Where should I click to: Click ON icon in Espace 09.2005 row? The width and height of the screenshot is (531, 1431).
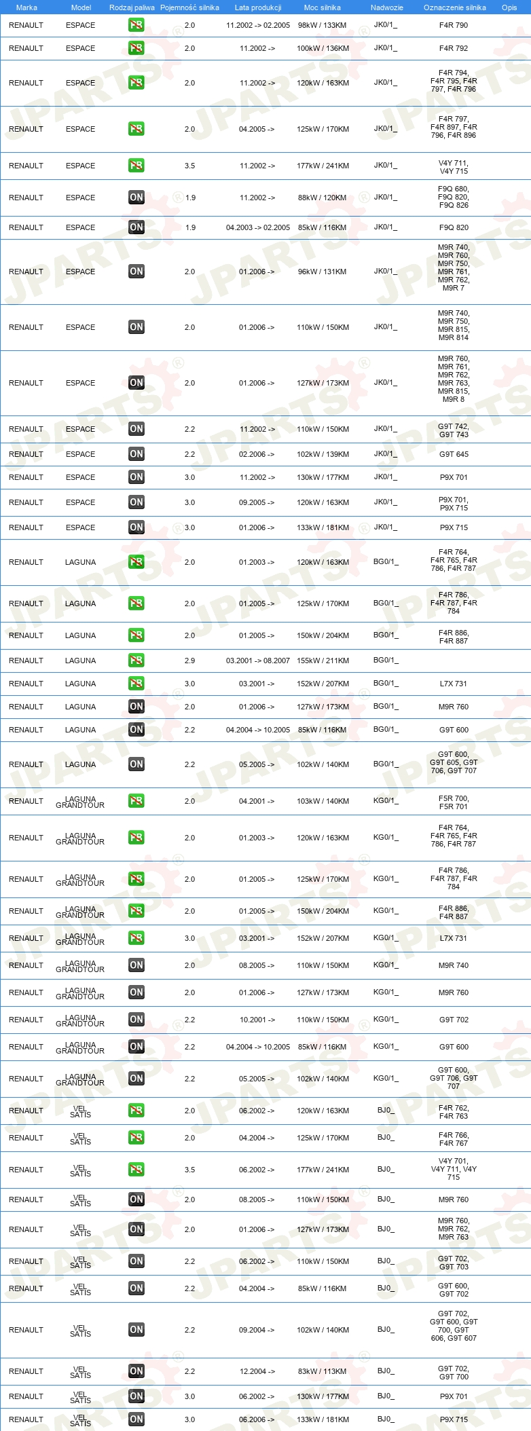click(x=136, y=502)
